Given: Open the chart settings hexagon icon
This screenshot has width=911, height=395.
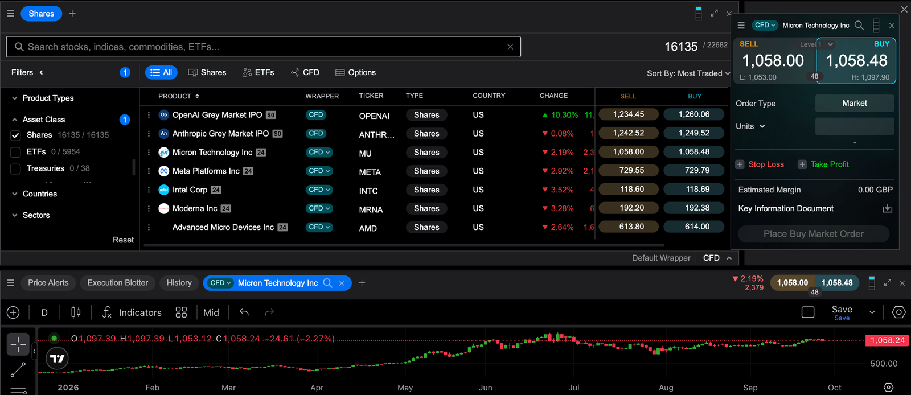Looking at the screenshot, I should tap(899, 312).
